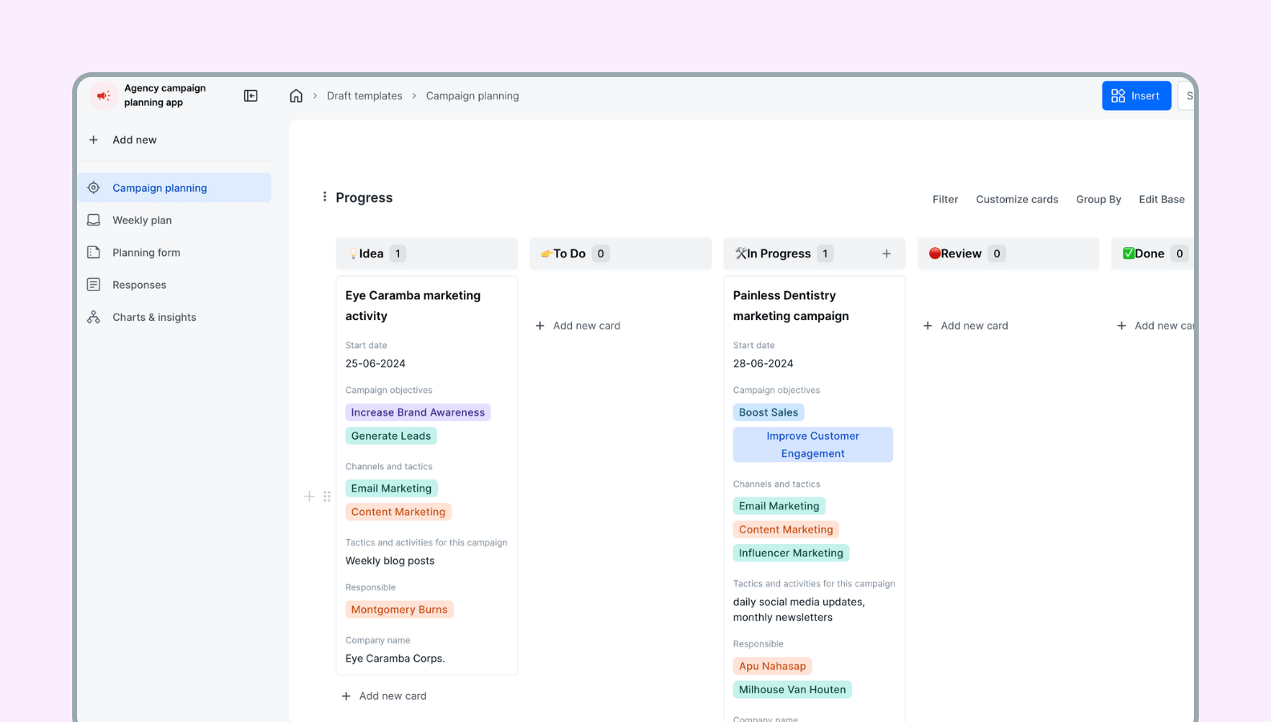Add new card under To Do column
Viewport: 1271px width, 722px height.
(578, 326)
